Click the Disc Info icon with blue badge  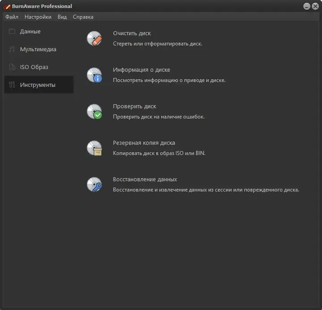pyautogui.click(x=95, y=75)
